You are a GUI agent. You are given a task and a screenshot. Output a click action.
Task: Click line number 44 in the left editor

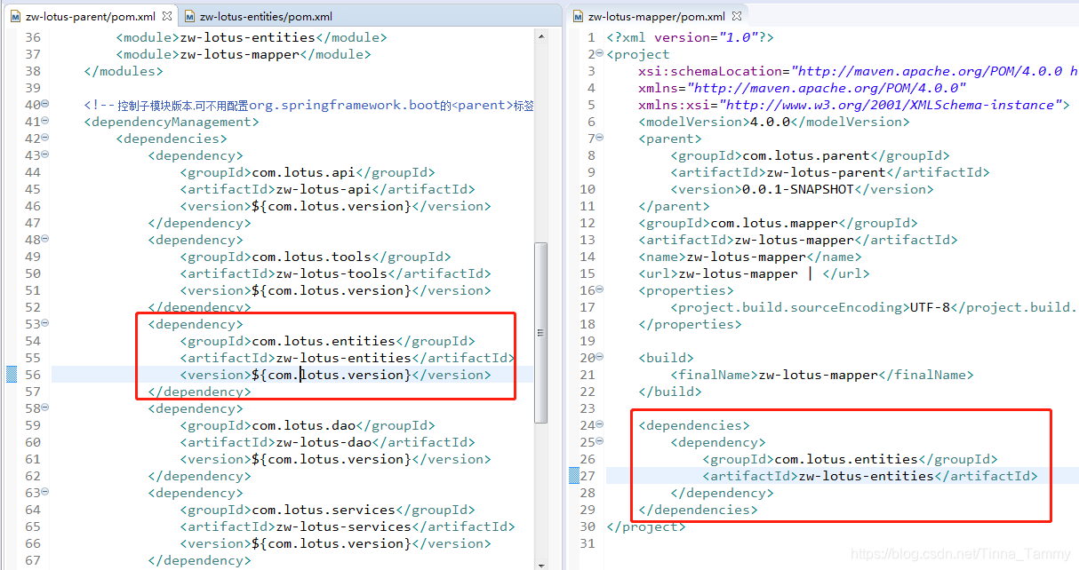[x=33, y=172]
